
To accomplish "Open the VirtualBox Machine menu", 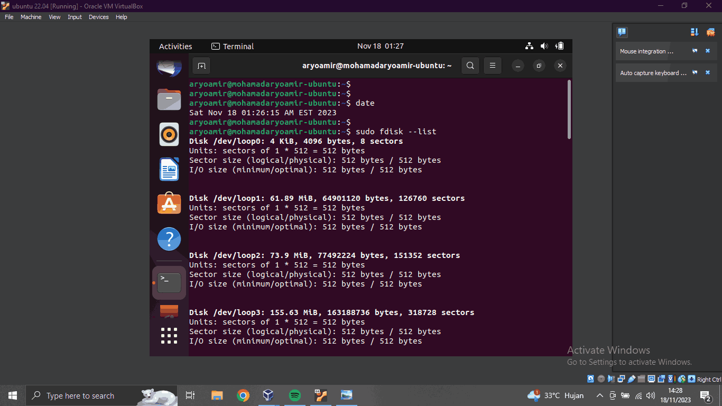I will (31, 17).
